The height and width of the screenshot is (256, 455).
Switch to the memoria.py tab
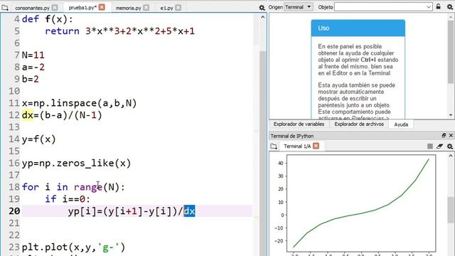[128, 8]
